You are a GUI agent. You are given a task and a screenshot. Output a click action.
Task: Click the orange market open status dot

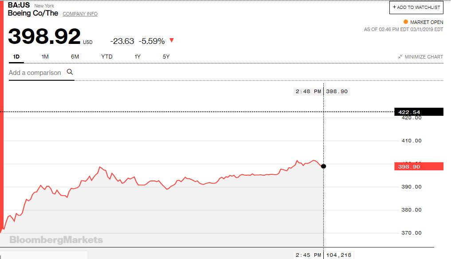406,22
